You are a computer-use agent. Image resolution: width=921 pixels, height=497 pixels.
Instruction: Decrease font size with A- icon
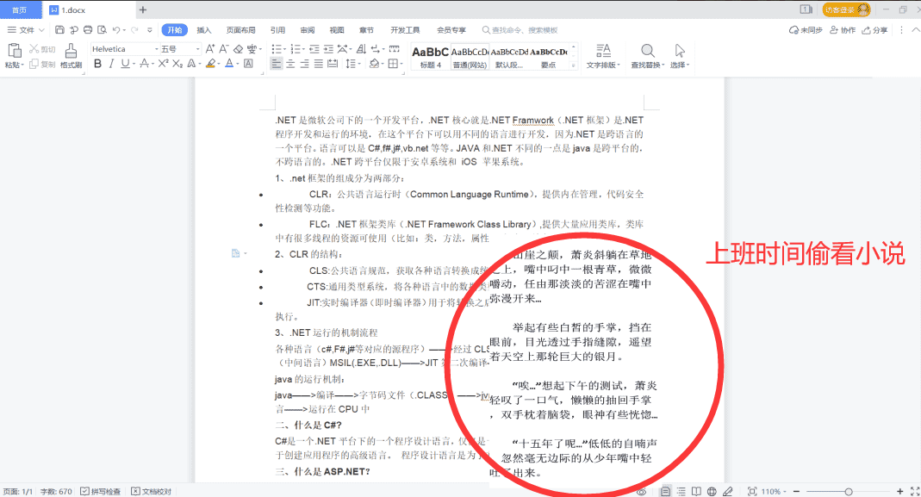coord(224,49)
